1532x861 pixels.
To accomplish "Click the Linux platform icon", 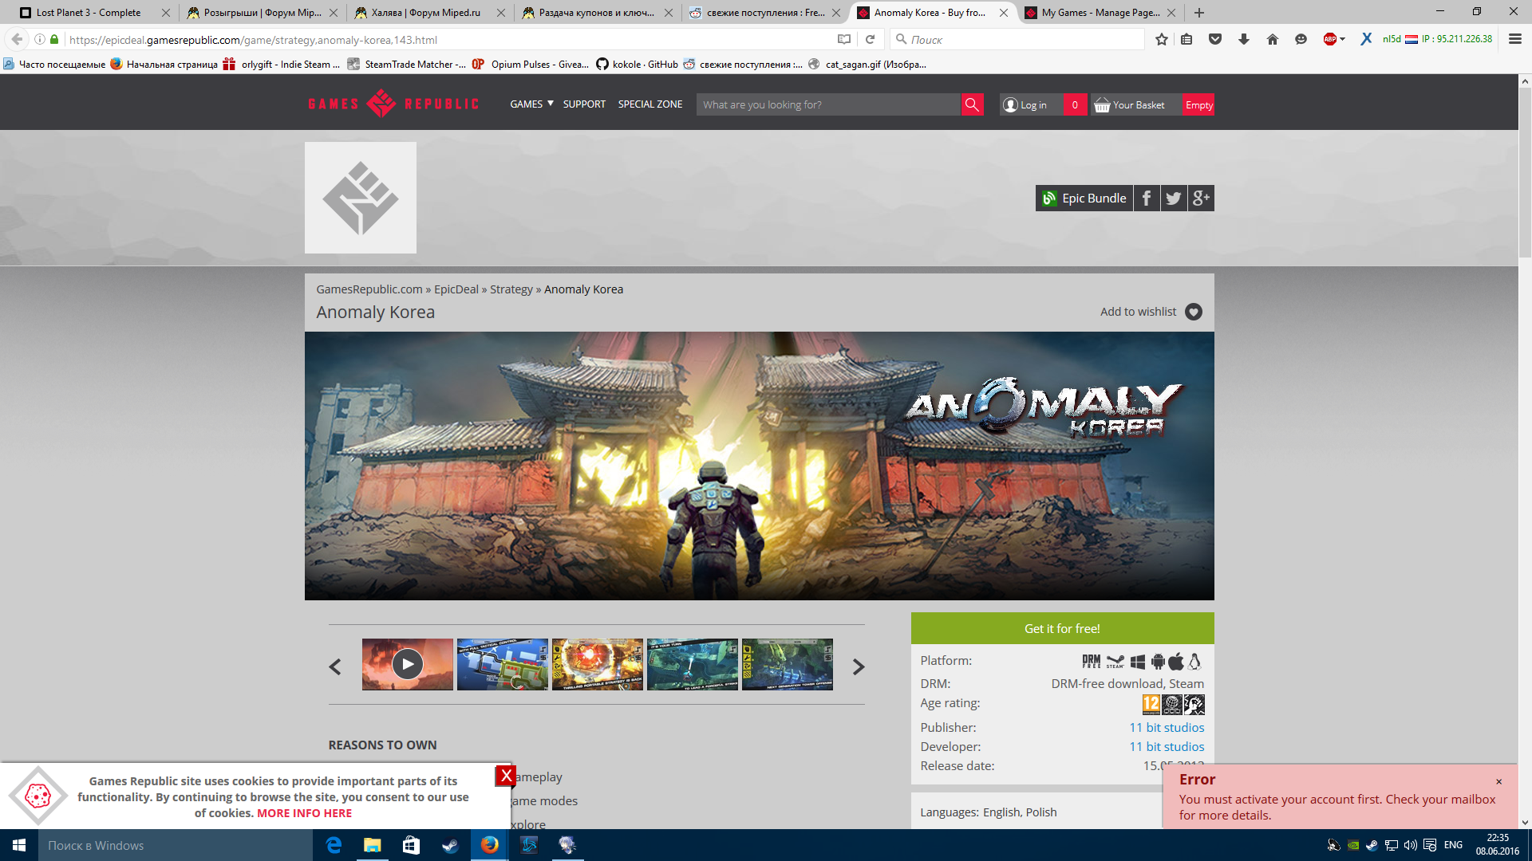I will tap(1194, 662).
